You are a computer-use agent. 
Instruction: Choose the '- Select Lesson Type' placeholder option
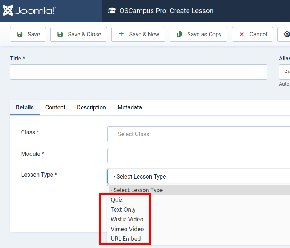[199, 190]
